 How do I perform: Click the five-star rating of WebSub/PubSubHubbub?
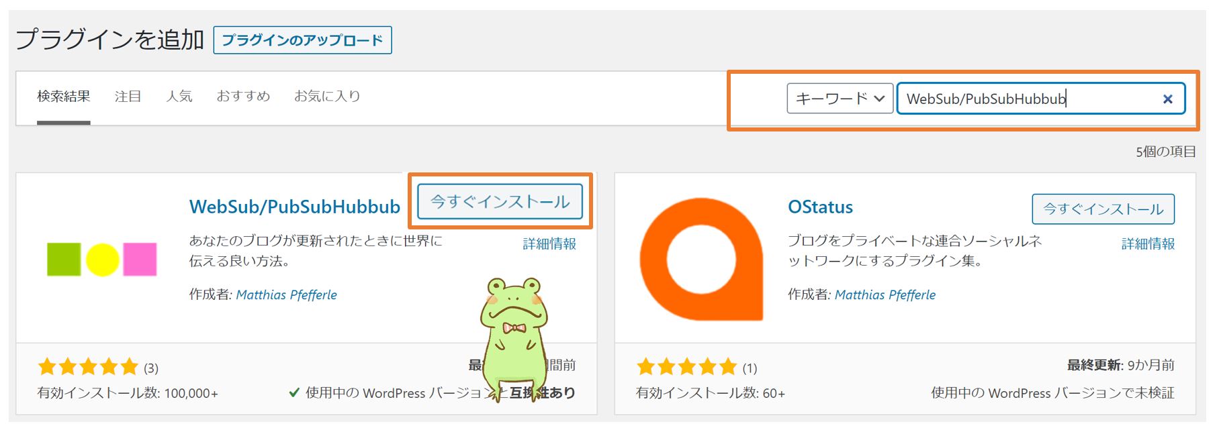86,366
